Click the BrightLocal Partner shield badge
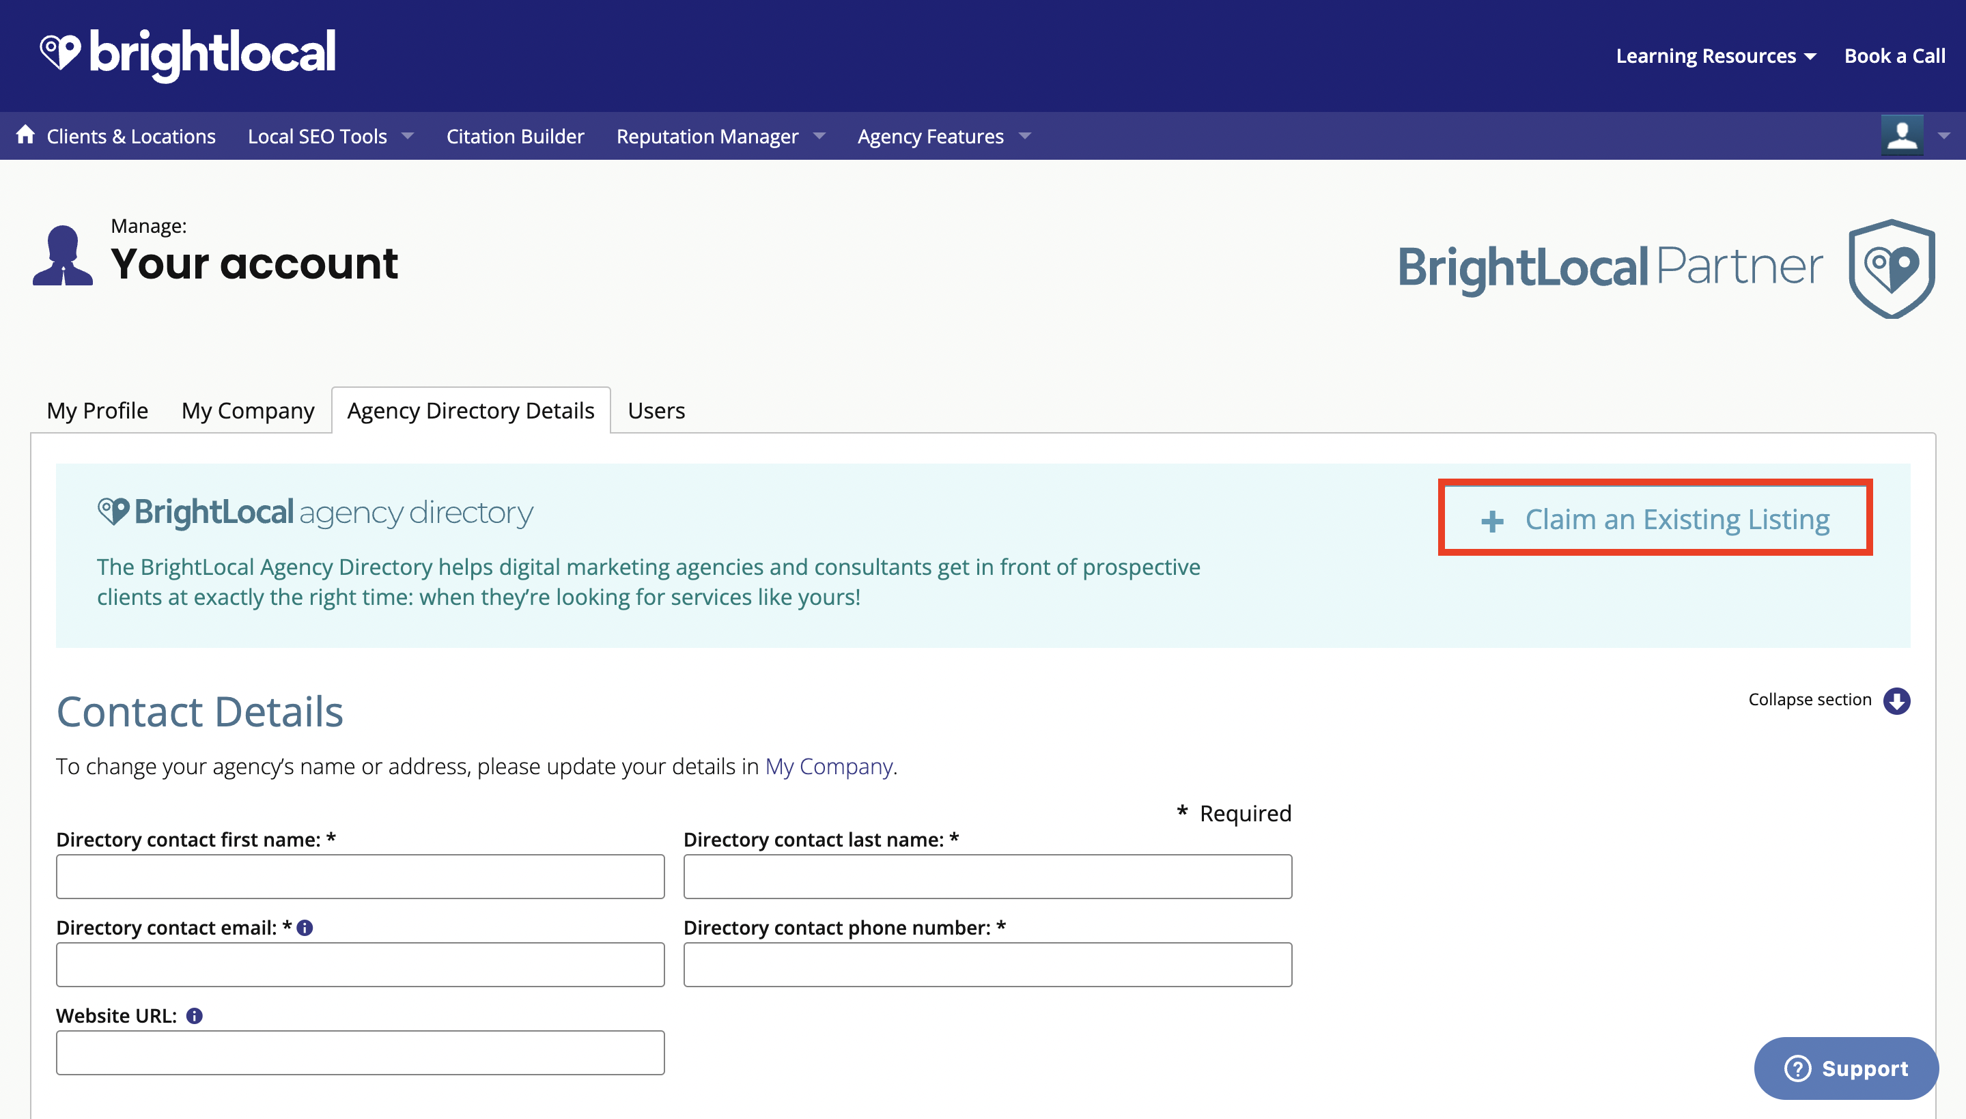 tap(1892, 268)
